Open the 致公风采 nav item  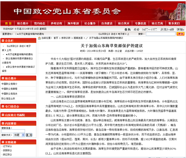coord(124,23)
